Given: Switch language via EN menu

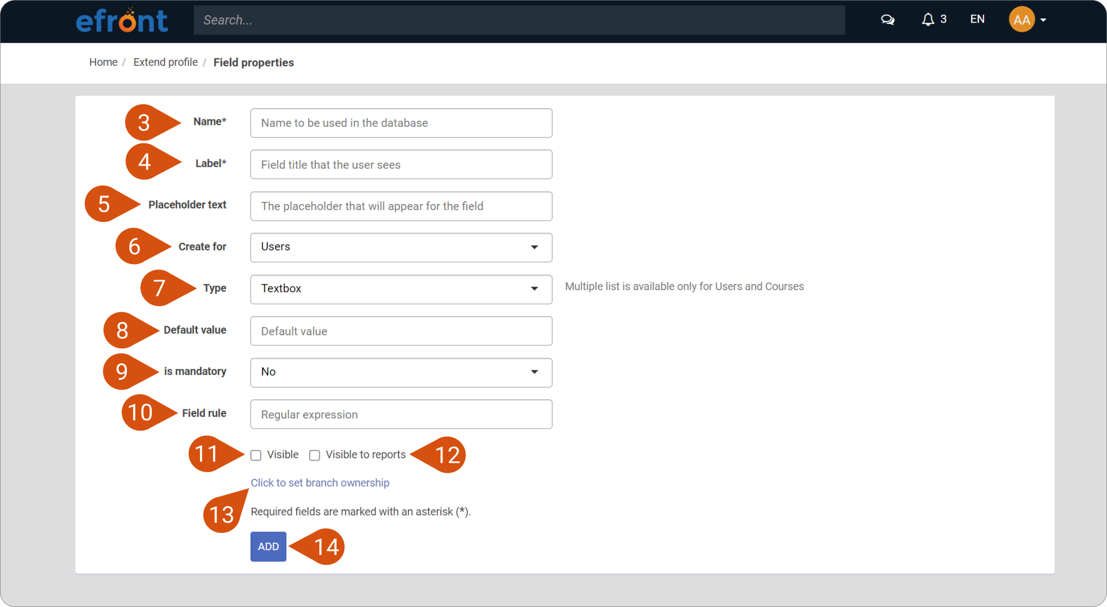Looking at the screenshot, I should click(977, 19).
